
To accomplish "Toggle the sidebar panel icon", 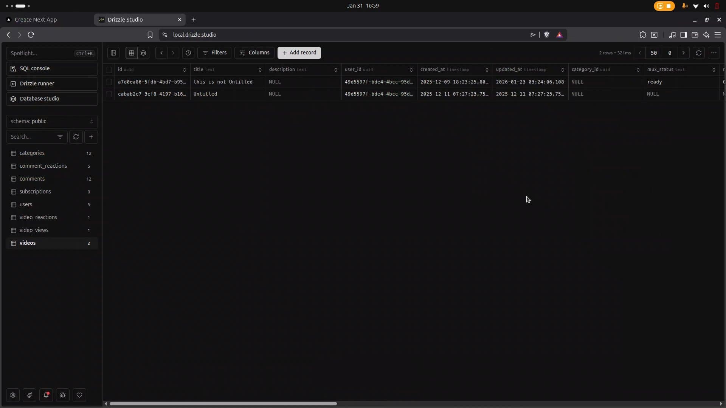I will coord(113,53).
